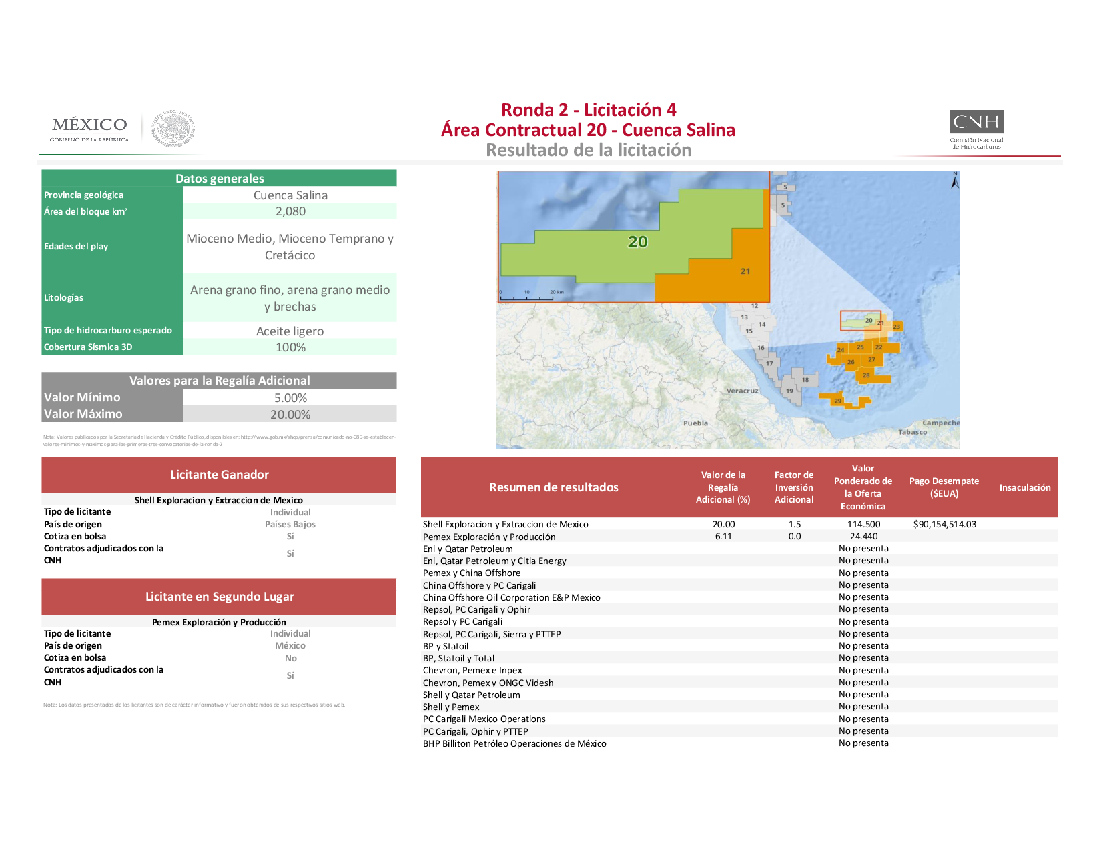Click the block area value '2,080'
The height and width of the screenshot is (850, 1101).
pyautogui.click(x=290, y=211)
